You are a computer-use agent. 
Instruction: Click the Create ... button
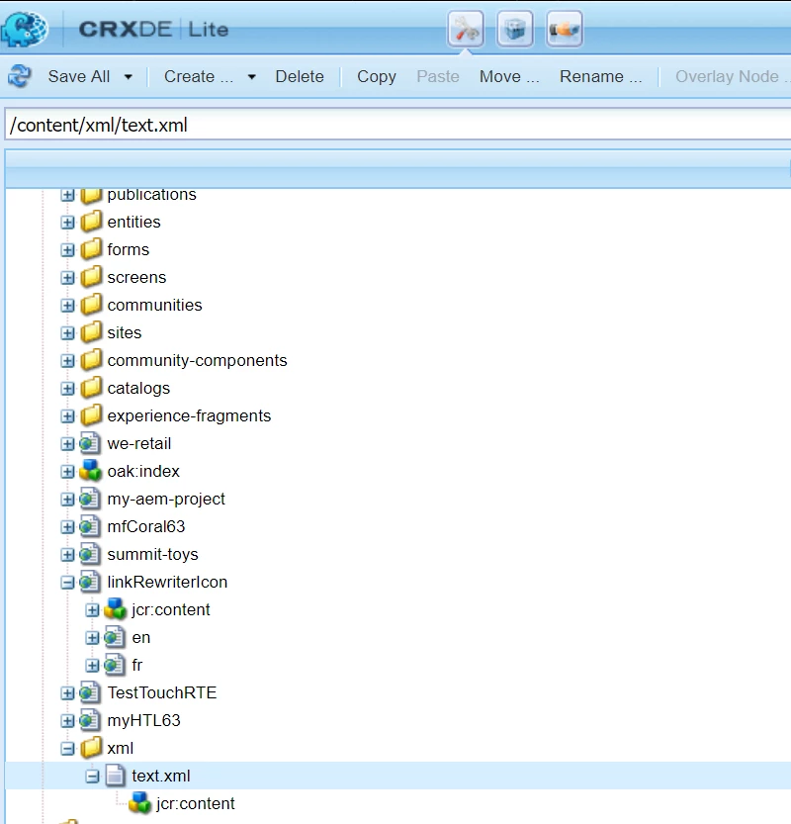click(199, 77)
